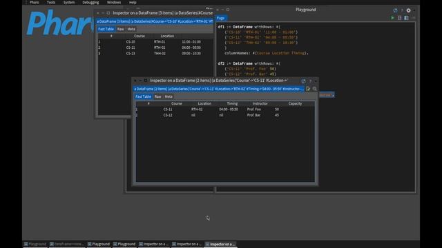Click the 11:00 - 01:00 timing cell
Viewport: 442px width, 248px height.
[191, 42]
